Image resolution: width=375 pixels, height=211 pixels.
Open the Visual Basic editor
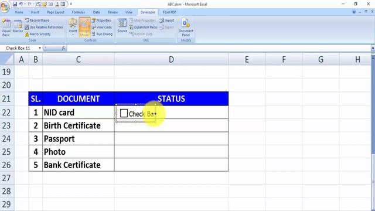tap(6, 28)
